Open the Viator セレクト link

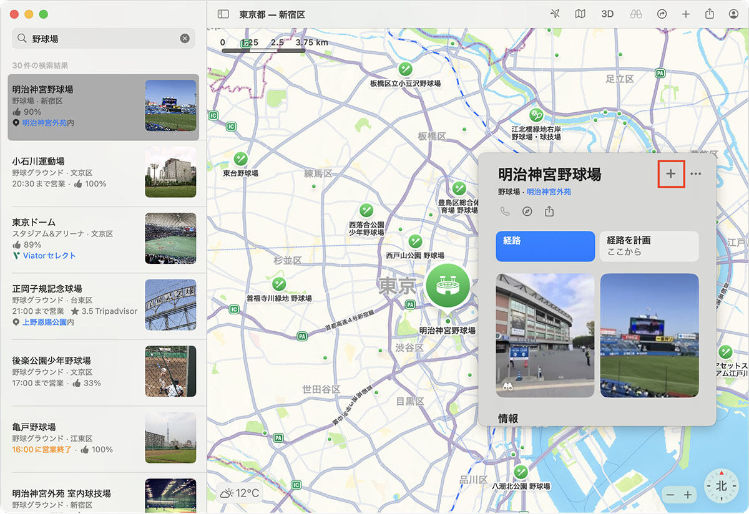tap(49, 256)
